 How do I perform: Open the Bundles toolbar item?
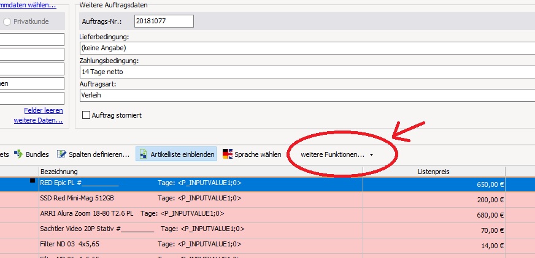31,154
